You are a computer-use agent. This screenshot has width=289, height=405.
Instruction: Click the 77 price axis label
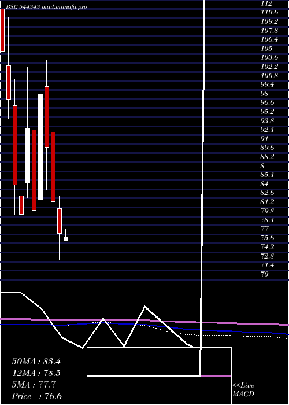tap(265, 229)
